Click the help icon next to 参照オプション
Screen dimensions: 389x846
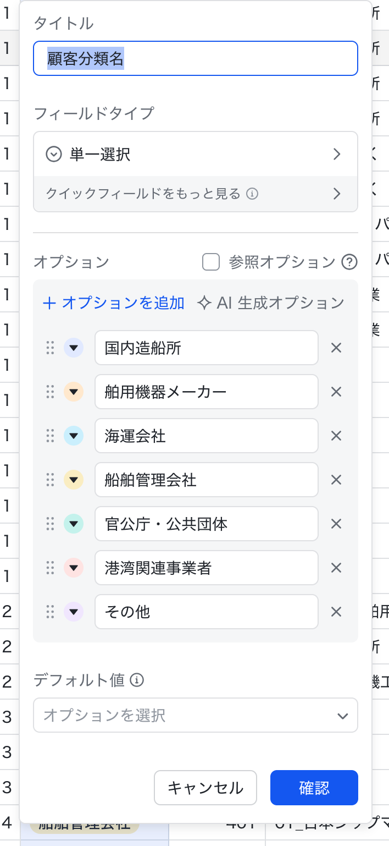coord(349,262)
